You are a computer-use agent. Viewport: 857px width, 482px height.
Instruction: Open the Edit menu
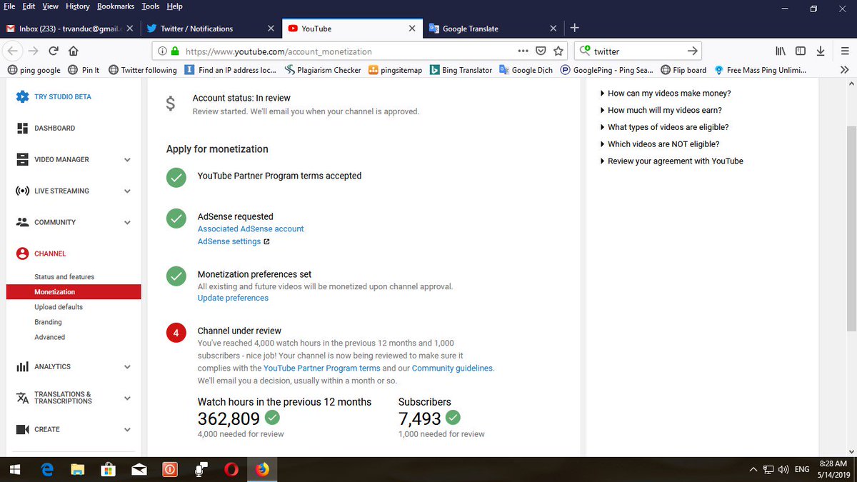point(30,6)
